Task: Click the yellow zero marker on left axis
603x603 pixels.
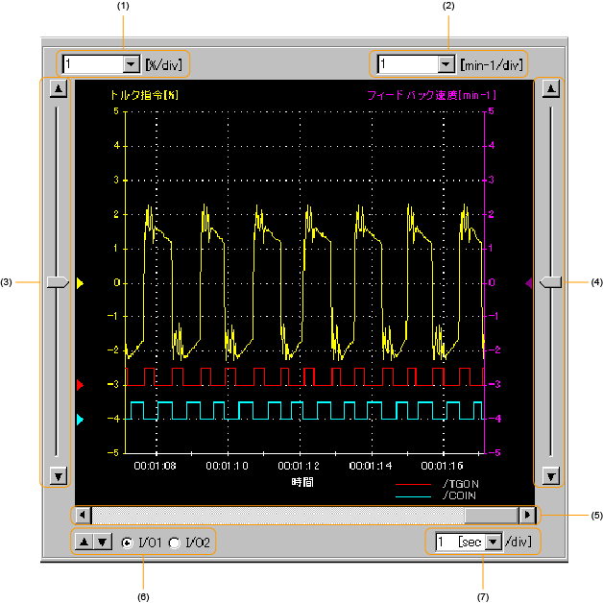Action: coord(81,283)
